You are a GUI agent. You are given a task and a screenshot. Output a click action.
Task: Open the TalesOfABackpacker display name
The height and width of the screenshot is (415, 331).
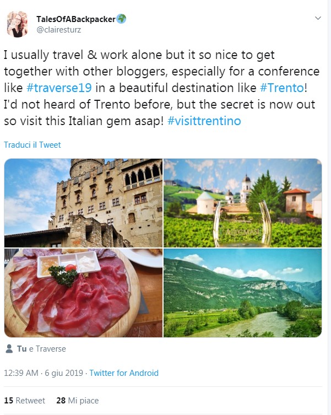point(76,19)
